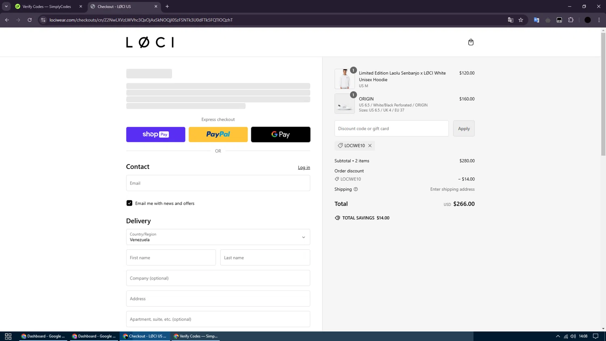
Task: Focus the Email input field
Action: coord(218,183)
